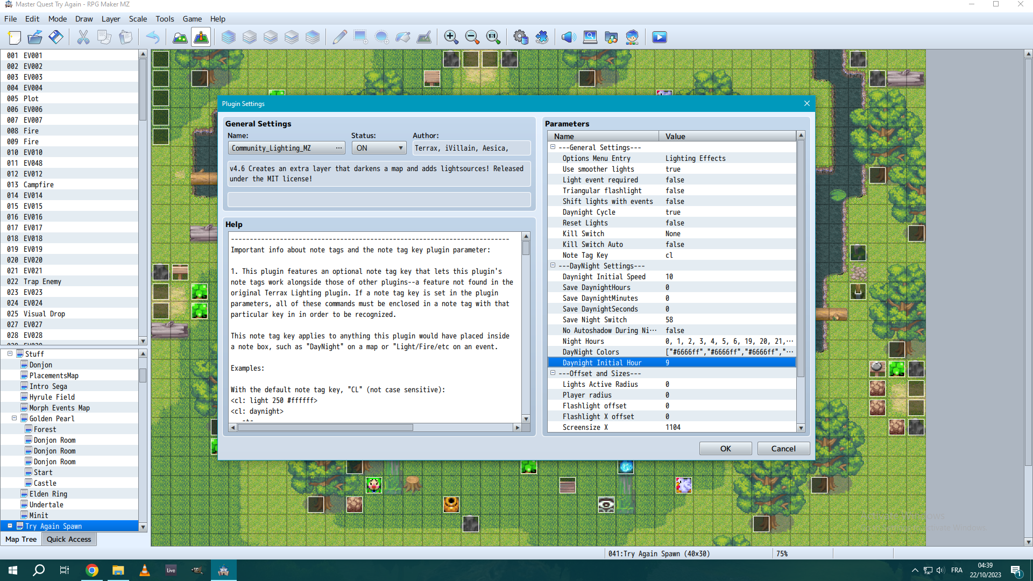Click the Cut scissors icon

click(x=83, y=37)
